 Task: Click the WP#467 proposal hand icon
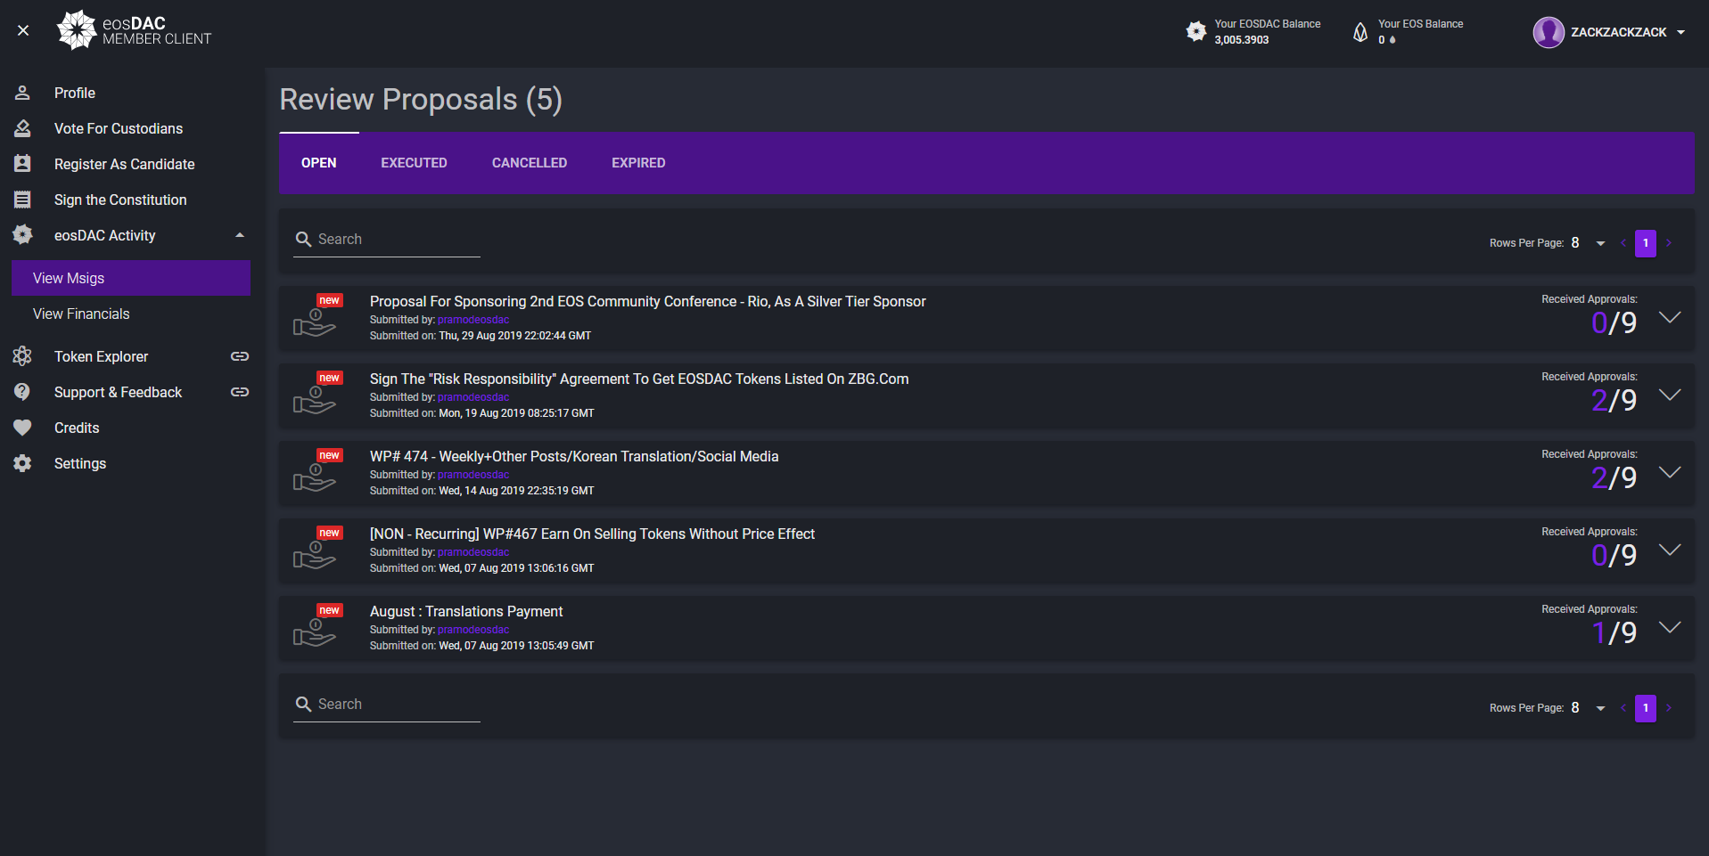tap(315, 555)
